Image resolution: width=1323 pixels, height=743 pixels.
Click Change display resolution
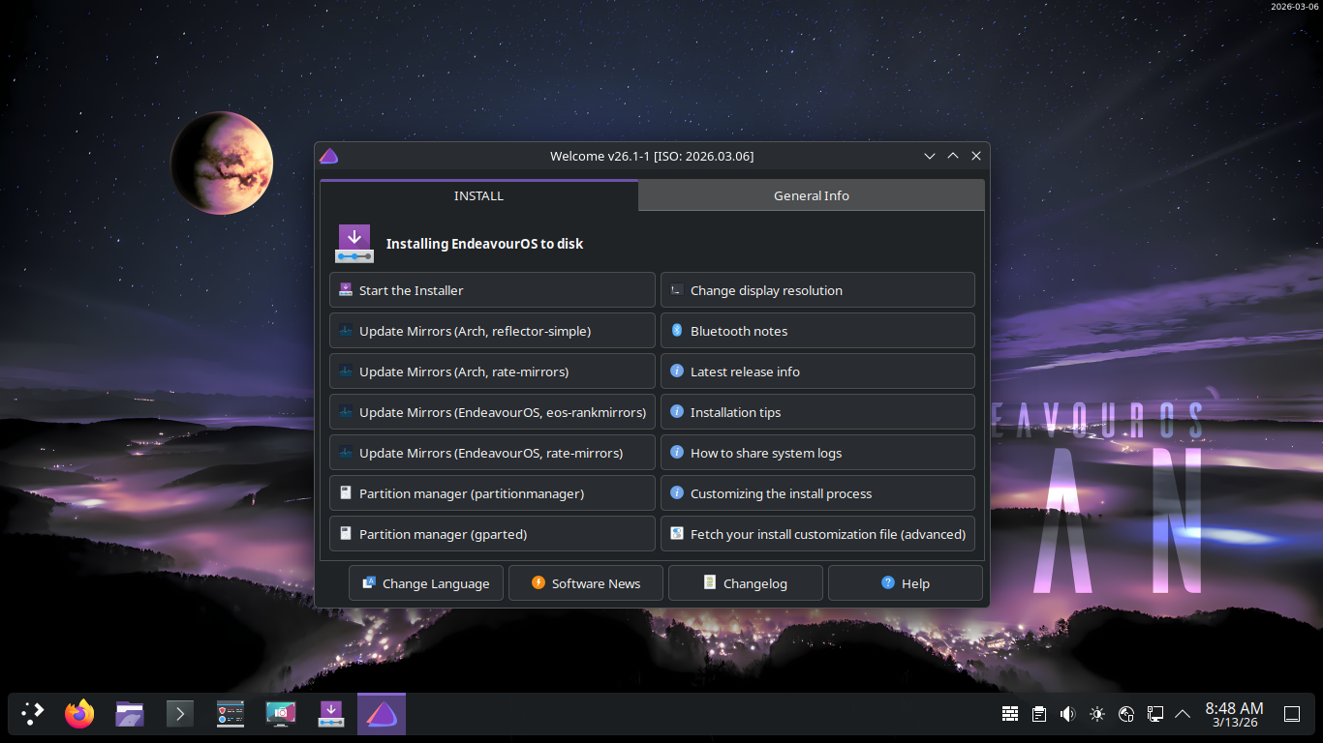click(817, 290)
